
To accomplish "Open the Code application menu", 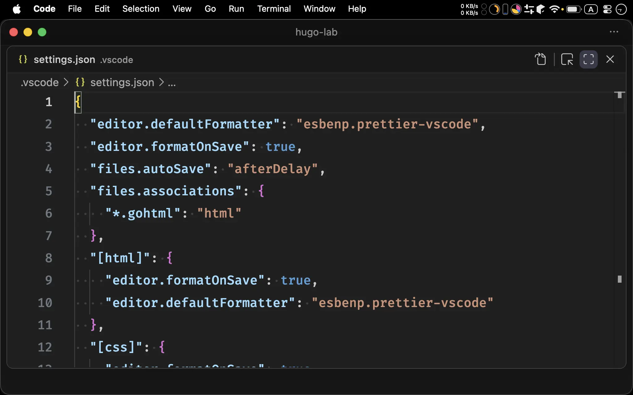I will pos(44,9).
